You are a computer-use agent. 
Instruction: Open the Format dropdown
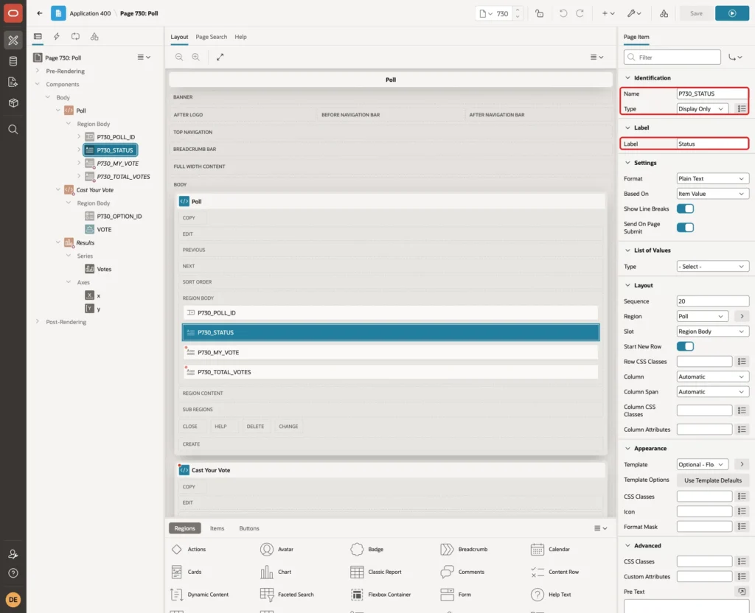(x=713, y=178)
